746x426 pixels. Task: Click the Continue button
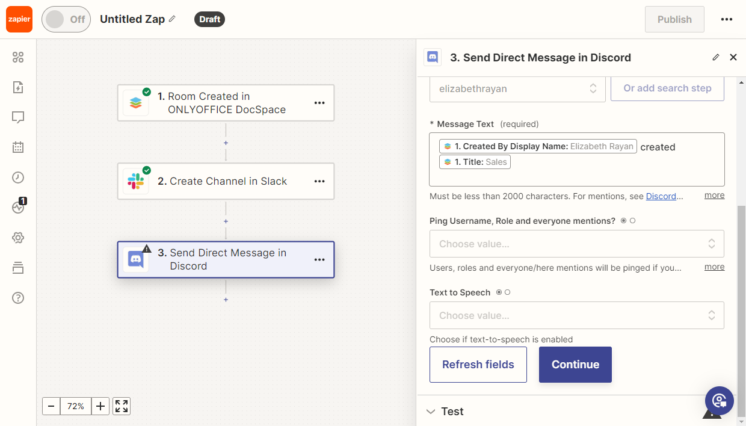pyautogui.click(x=575, y=365)
